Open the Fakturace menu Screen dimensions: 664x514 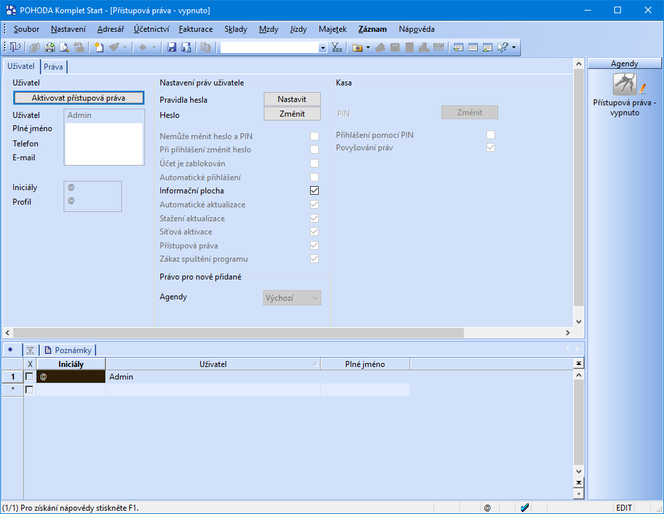point(195,29)
